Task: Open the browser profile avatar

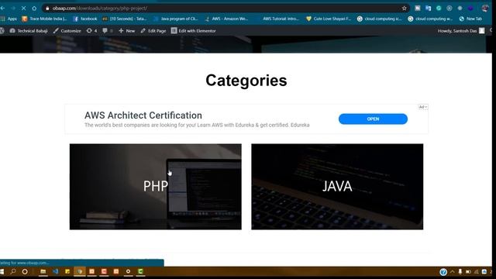Action: pos(485,9)
